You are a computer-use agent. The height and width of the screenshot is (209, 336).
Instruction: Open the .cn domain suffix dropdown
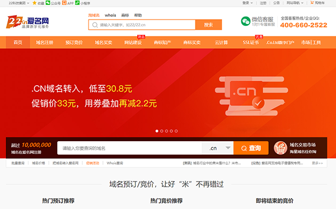pos(218,148)
